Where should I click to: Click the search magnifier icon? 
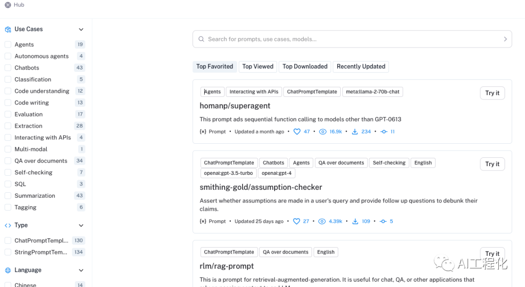201,39
